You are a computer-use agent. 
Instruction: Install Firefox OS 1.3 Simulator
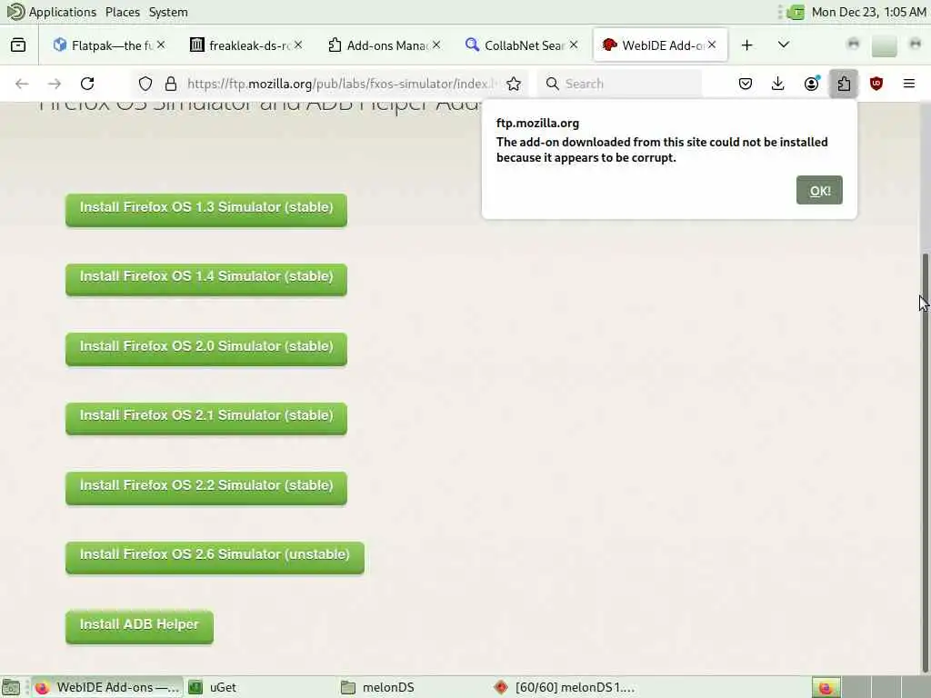pos(206,210)
